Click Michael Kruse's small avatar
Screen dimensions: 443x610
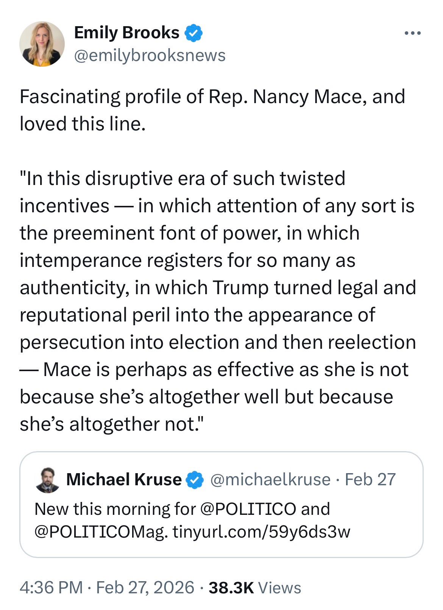click(x=48, y=480)
